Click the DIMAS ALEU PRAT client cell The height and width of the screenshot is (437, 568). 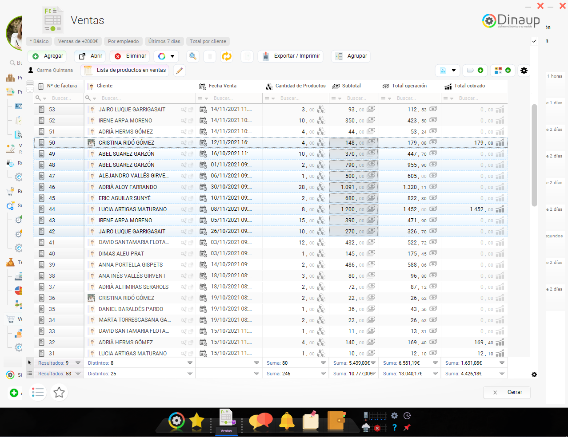(x=140, y=254)
